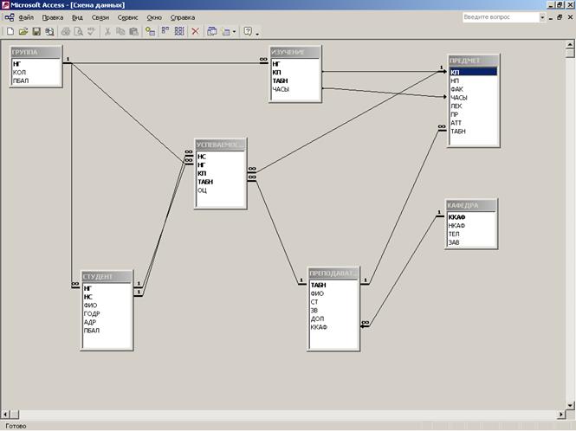The image size is (576, 431).
Task: Click the New document toolbar icon
Action: coord(10,31)
